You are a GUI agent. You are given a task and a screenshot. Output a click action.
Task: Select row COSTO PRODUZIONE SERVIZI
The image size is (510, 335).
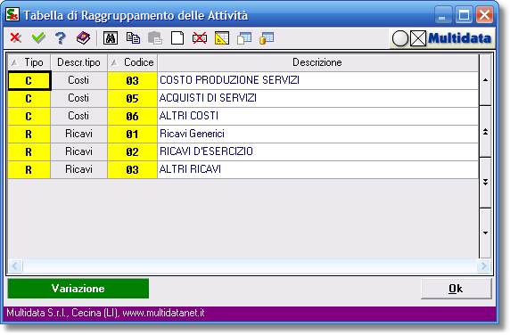243,80
